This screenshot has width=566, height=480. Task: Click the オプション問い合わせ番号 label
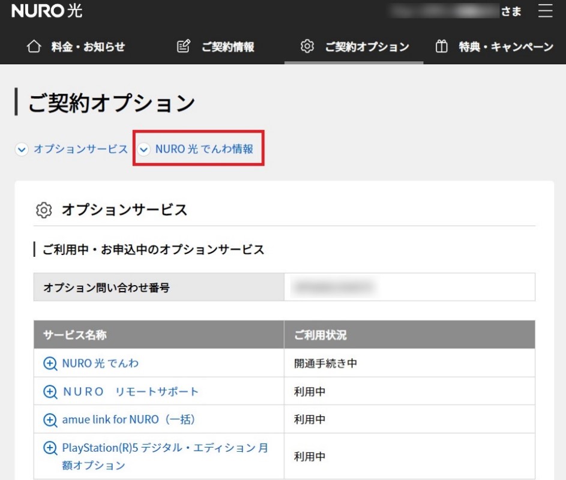[106, 287]
